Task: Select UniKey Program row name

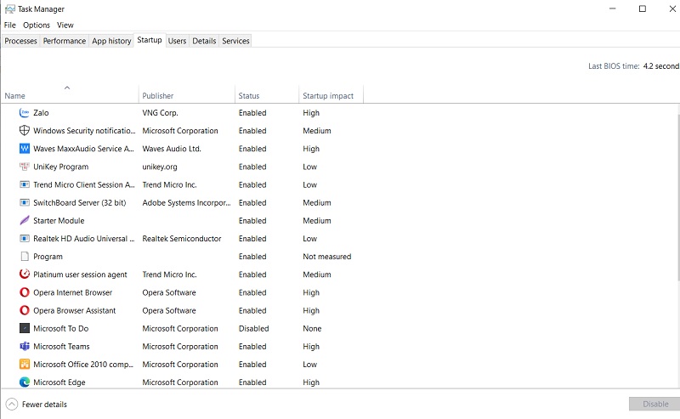Action: click(x=60, y=167)
